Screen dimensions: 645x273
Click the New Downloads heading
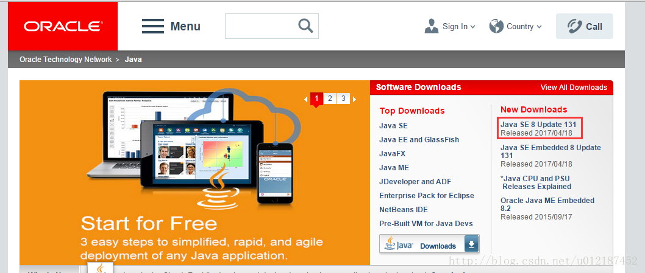click(x=534, y=109)
